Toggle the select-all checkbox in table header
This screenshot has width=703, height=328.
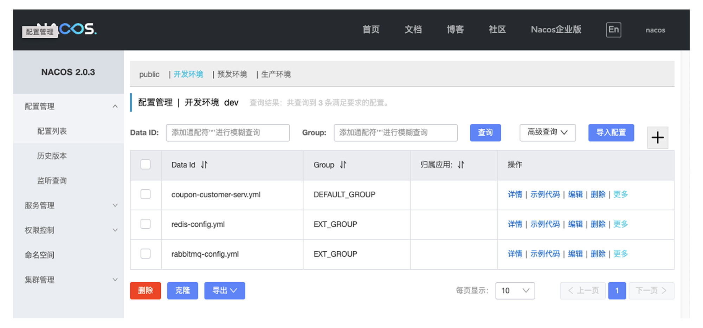point(146,165)
